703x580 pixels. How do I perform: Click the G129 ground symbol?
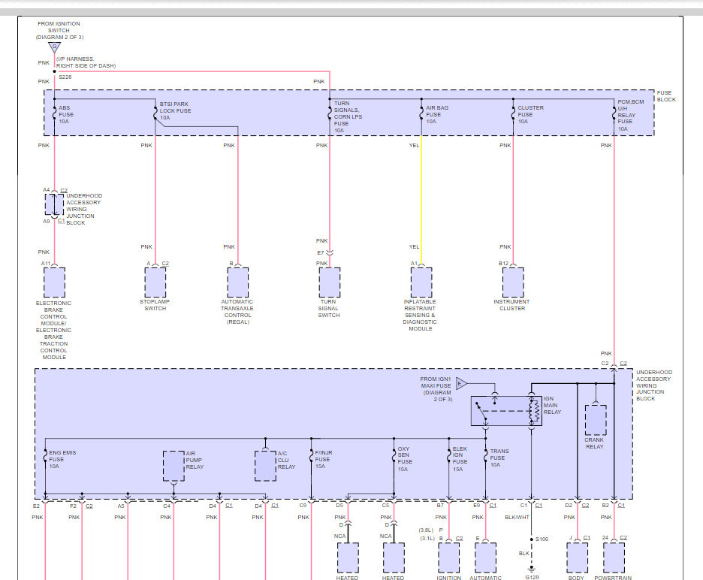[x=531, y=568]
